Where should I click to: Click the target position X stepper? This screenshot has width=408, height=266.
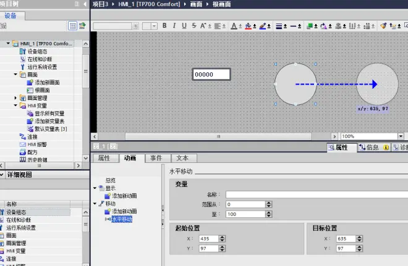[359, 238]
